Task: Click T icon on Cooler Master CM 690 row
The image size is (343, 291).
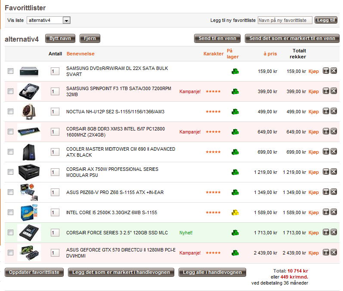Action: [x=326, y=152]
